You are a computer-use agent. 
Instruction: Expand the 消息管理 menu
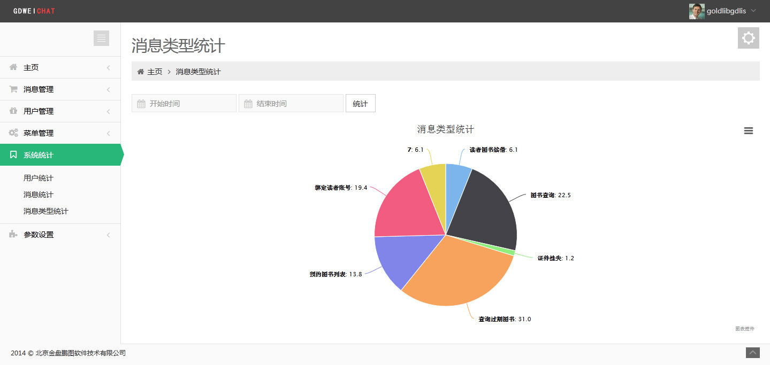39,89
